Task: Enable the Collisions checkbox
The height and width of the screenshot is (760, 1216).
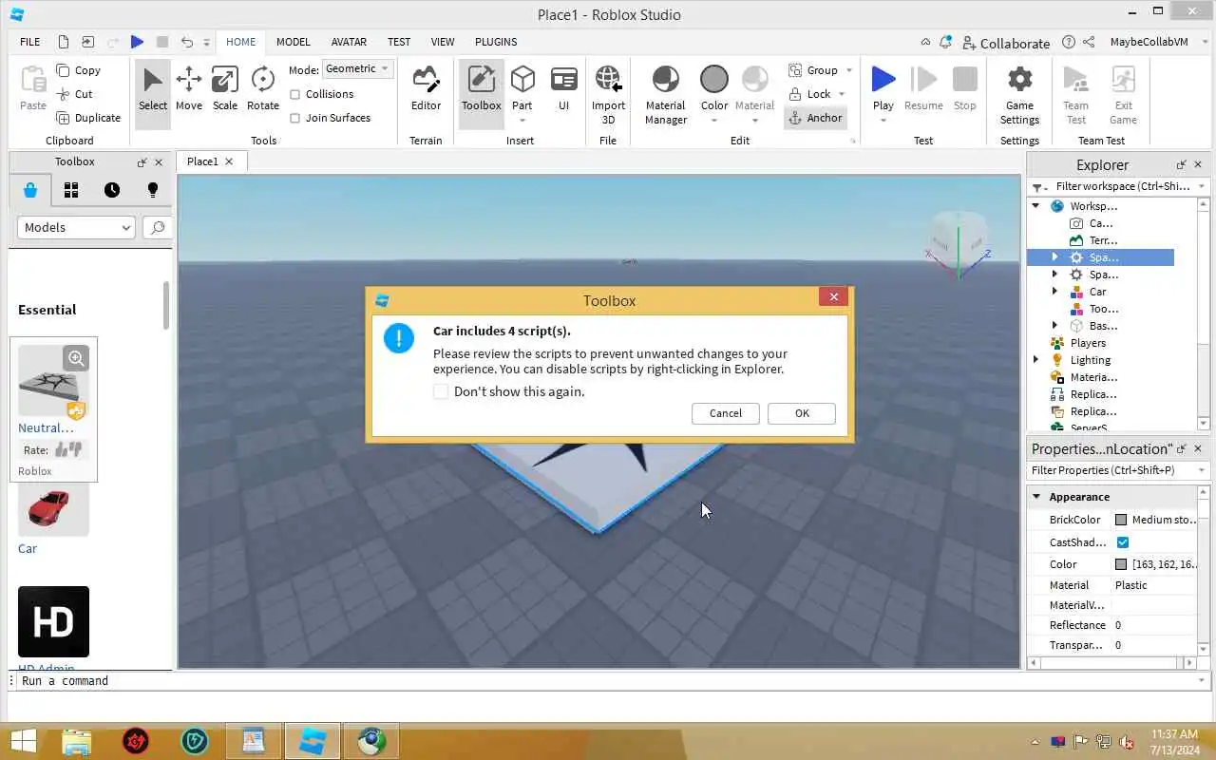Action: (x=294, y=94)
